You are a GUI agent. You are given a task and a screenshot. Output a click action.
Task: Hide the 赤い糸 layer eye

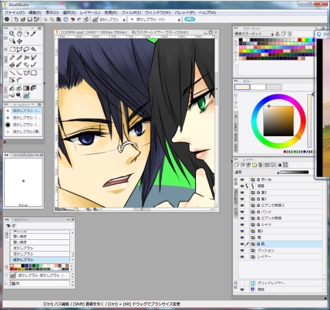point(242,180)
